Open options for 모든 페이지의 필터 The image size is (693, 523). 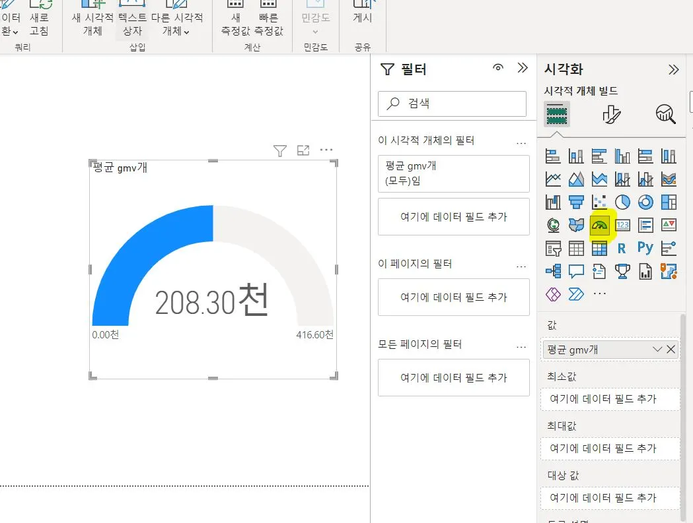pos(521,347)
